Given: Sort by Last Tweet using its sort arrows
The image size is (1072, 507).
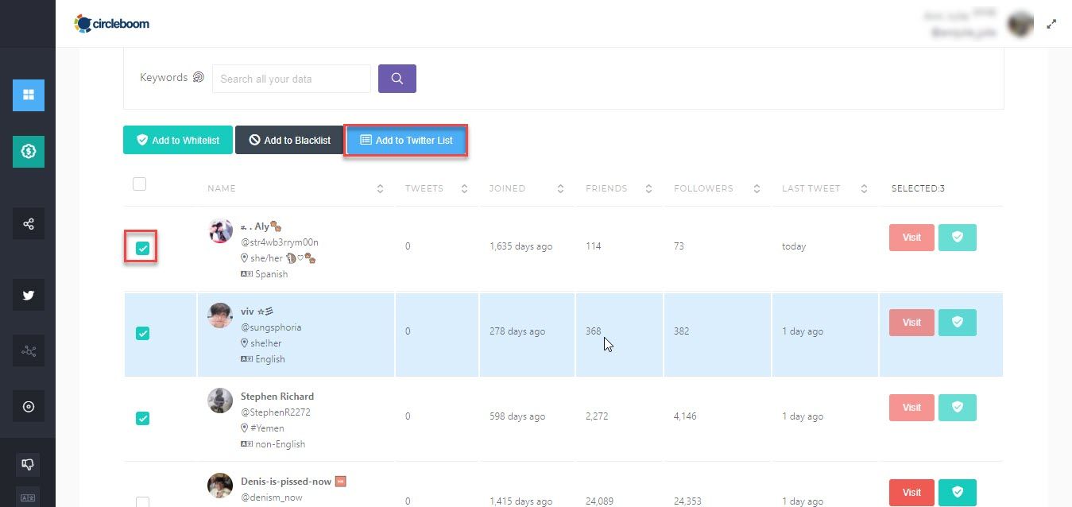Looking at the screenshot, I should [864, 189].
